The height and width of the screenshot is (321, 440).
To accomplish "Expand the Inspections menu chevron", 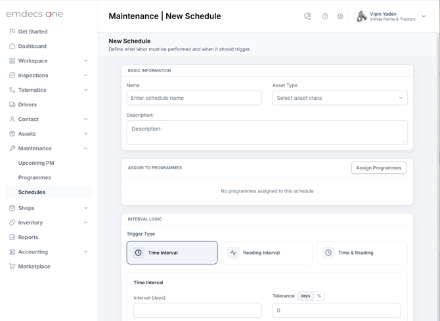I will pos(86,75).
